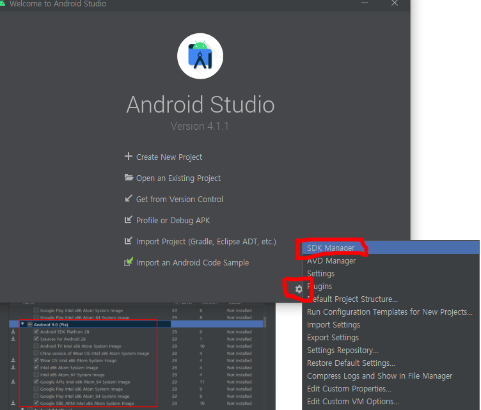
Task: Choose Restore Default Settings...
Action: tap(391, 363)
